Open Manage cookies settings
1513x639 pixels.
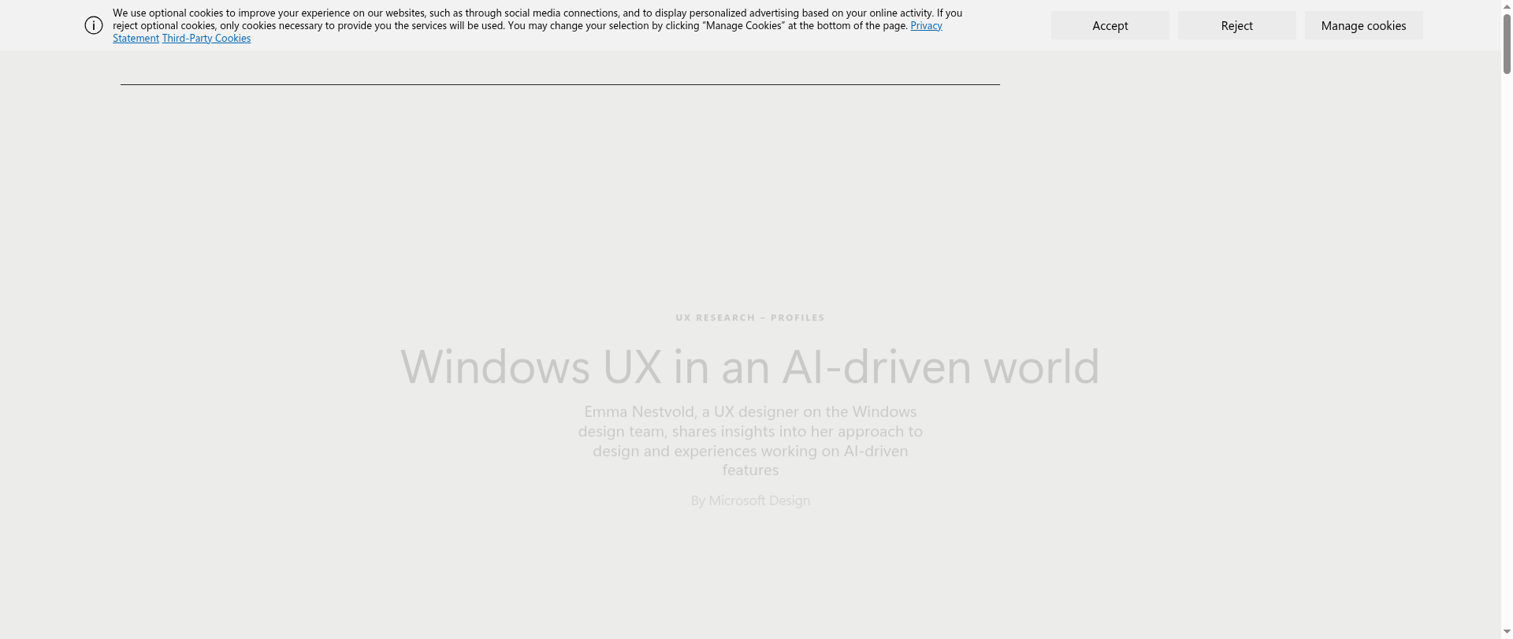(x=1363, y=25)
